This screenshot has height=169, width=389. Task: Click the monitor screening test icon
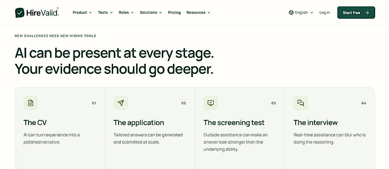coord(211,103)
